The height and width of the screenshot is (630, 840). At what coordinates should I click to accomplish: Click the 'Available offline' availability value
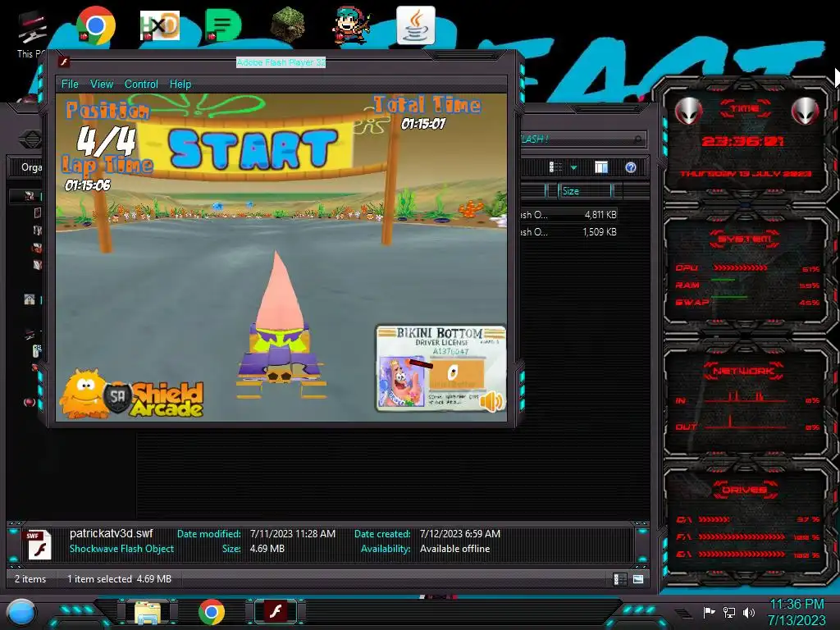(x=454, y=549)
